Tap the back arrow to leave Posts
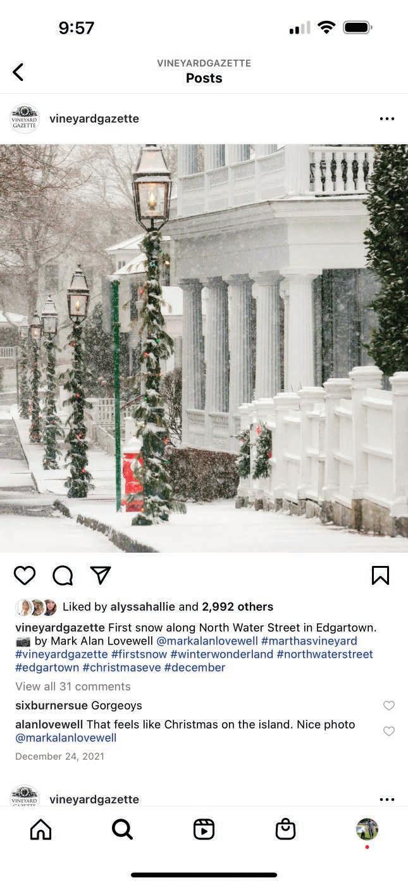This screenshot has width=408, height=885. point(18,72)
